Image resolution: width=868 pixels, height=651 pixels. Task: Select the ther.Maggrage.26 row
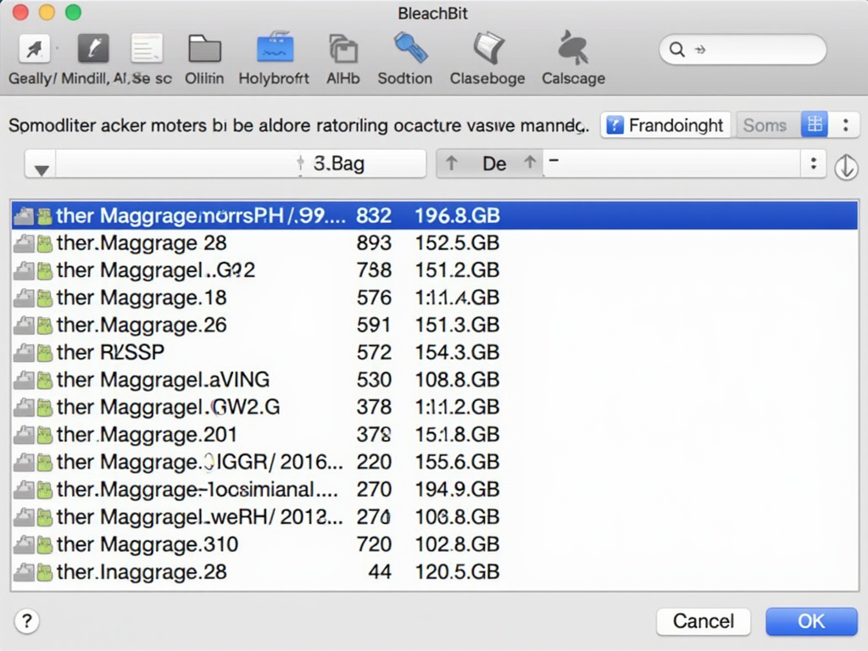coord(435,325)
